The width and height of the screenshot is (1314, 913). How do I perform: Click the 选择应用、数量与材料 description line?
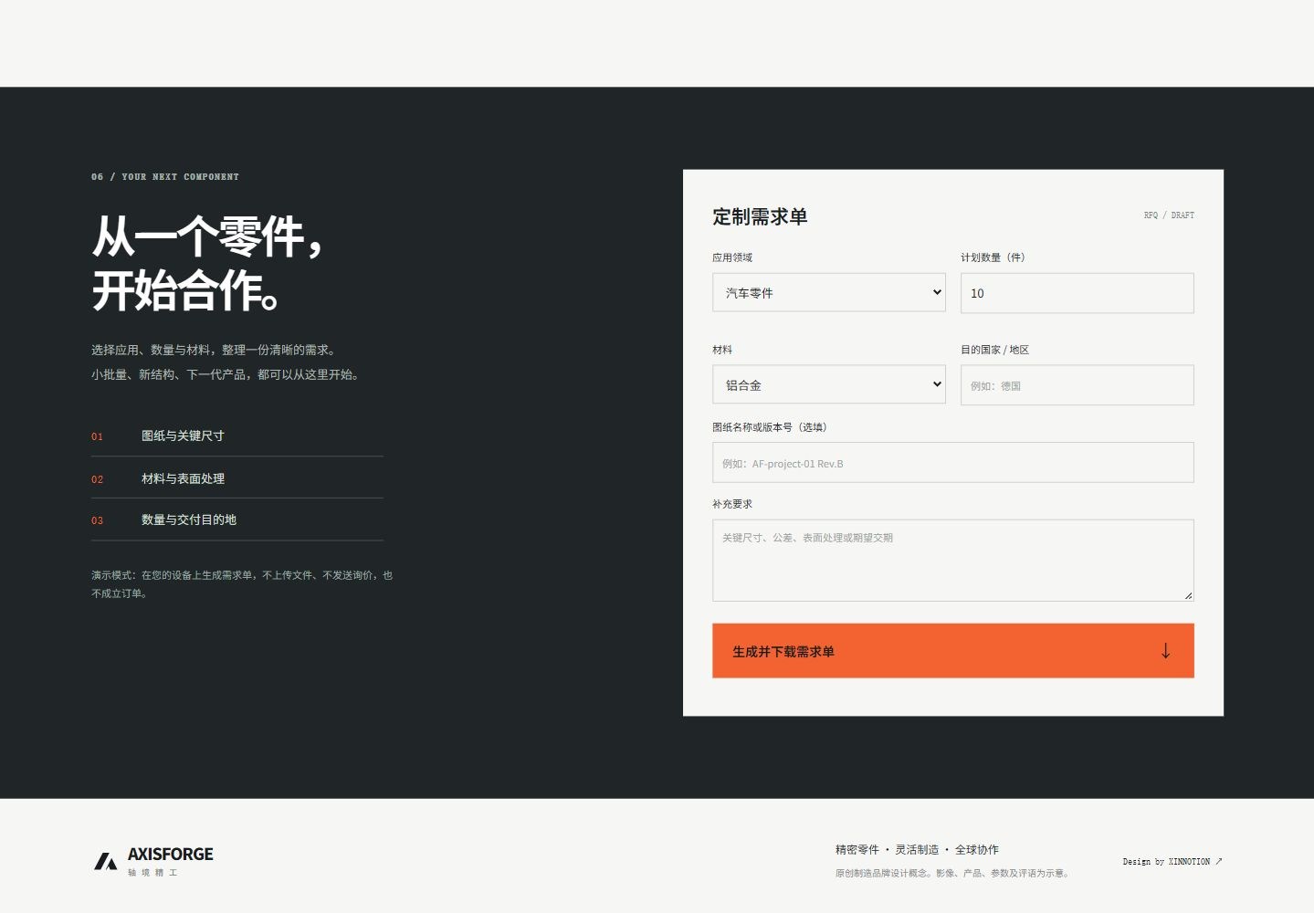coord(215,350)
